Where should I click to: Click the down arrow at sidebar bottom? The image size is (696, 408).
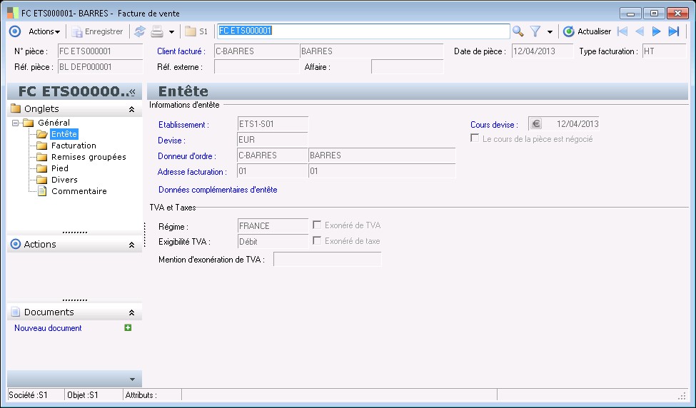(x=132, y=379)
